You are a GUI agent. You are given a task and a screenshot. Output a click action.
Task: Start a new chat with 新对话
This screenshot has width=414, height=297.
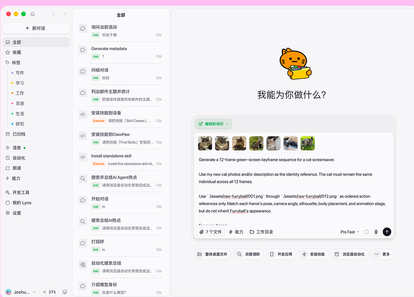point(36,28)
